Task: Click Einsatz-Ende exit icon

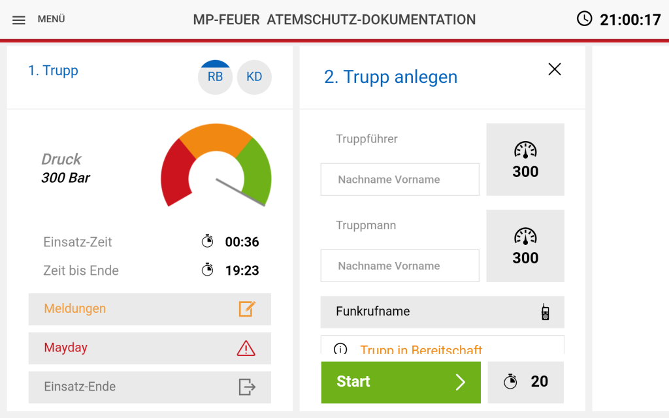Action: 247,387
